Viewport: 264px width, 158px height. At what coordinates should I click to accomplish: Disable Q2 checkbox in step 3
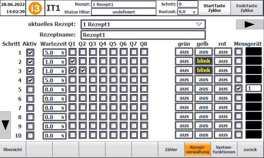point(82,70)
